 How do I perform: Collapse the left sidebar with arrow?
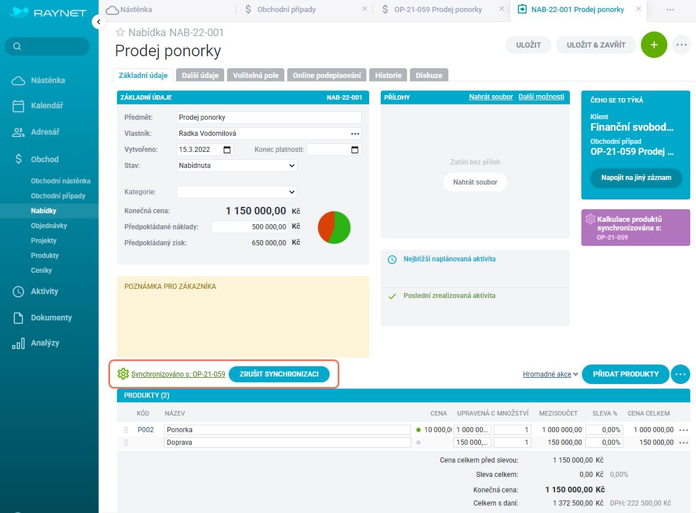(99, 22)
